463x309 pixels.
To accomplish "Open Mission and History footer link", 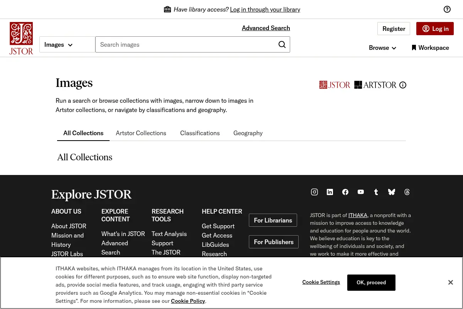I will click(x=68, y=240).
